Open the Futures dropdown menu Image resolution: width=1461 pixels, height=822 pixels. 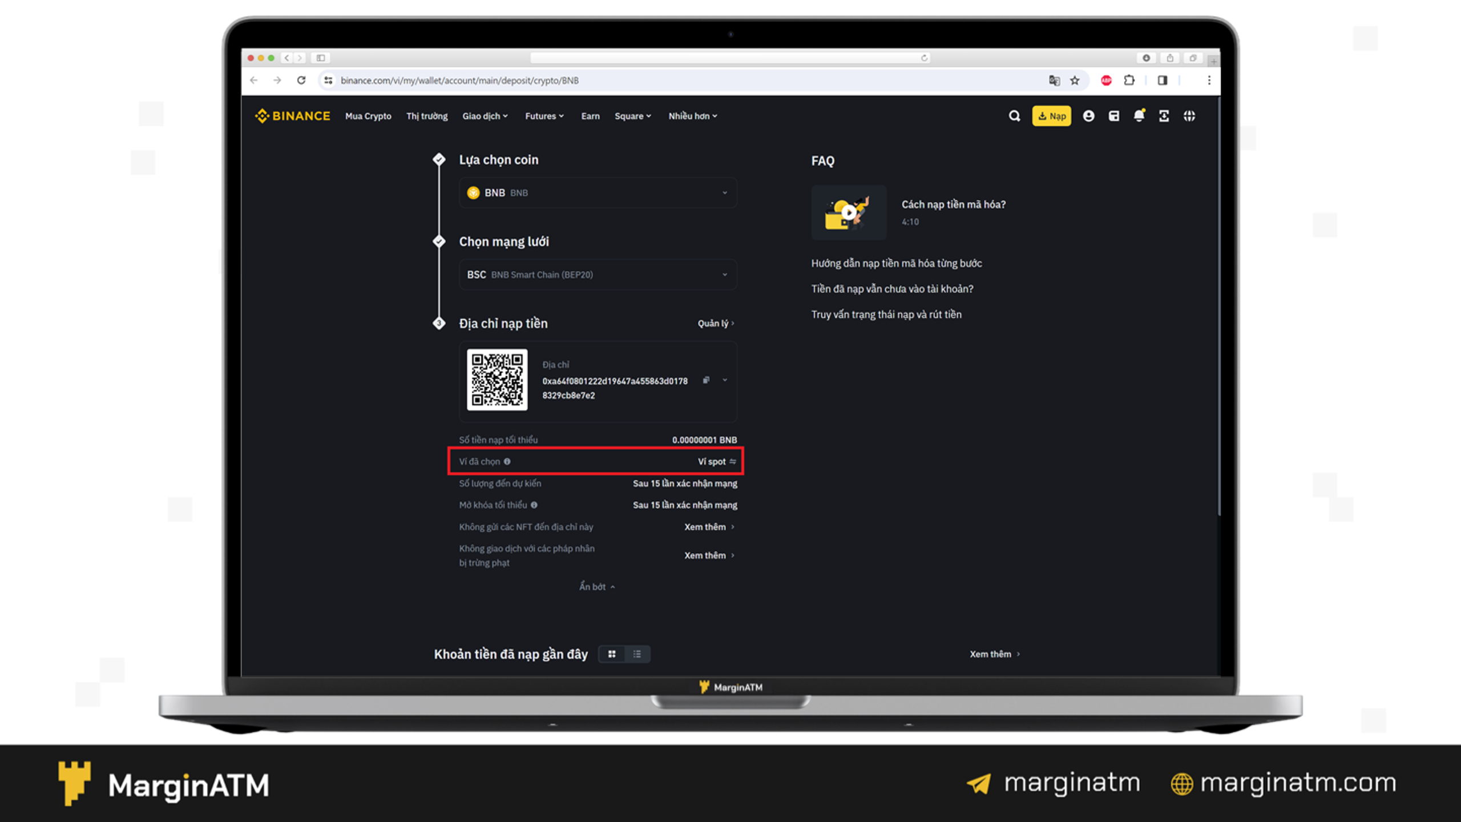pyautogui.click(x=542, y=115)
